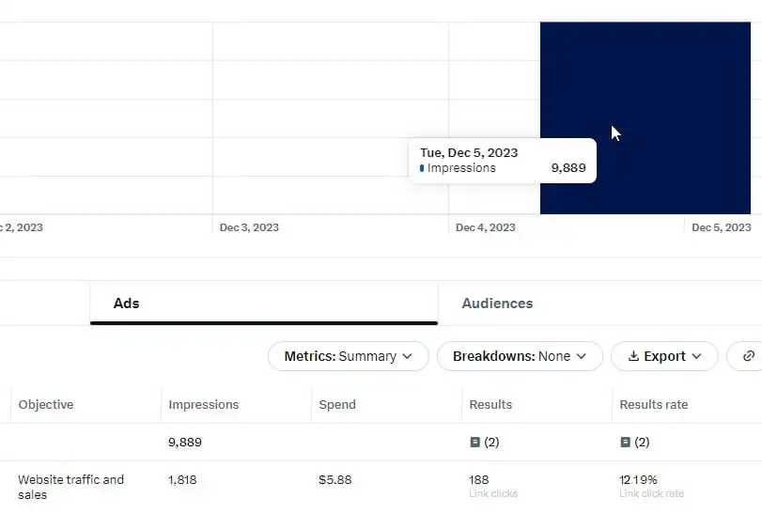Expand the Breakdowns: None dropdown

click(x=520, y=356)
